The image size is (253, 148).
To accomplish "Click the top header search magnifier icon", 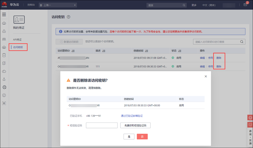I will tap(184, 5).
